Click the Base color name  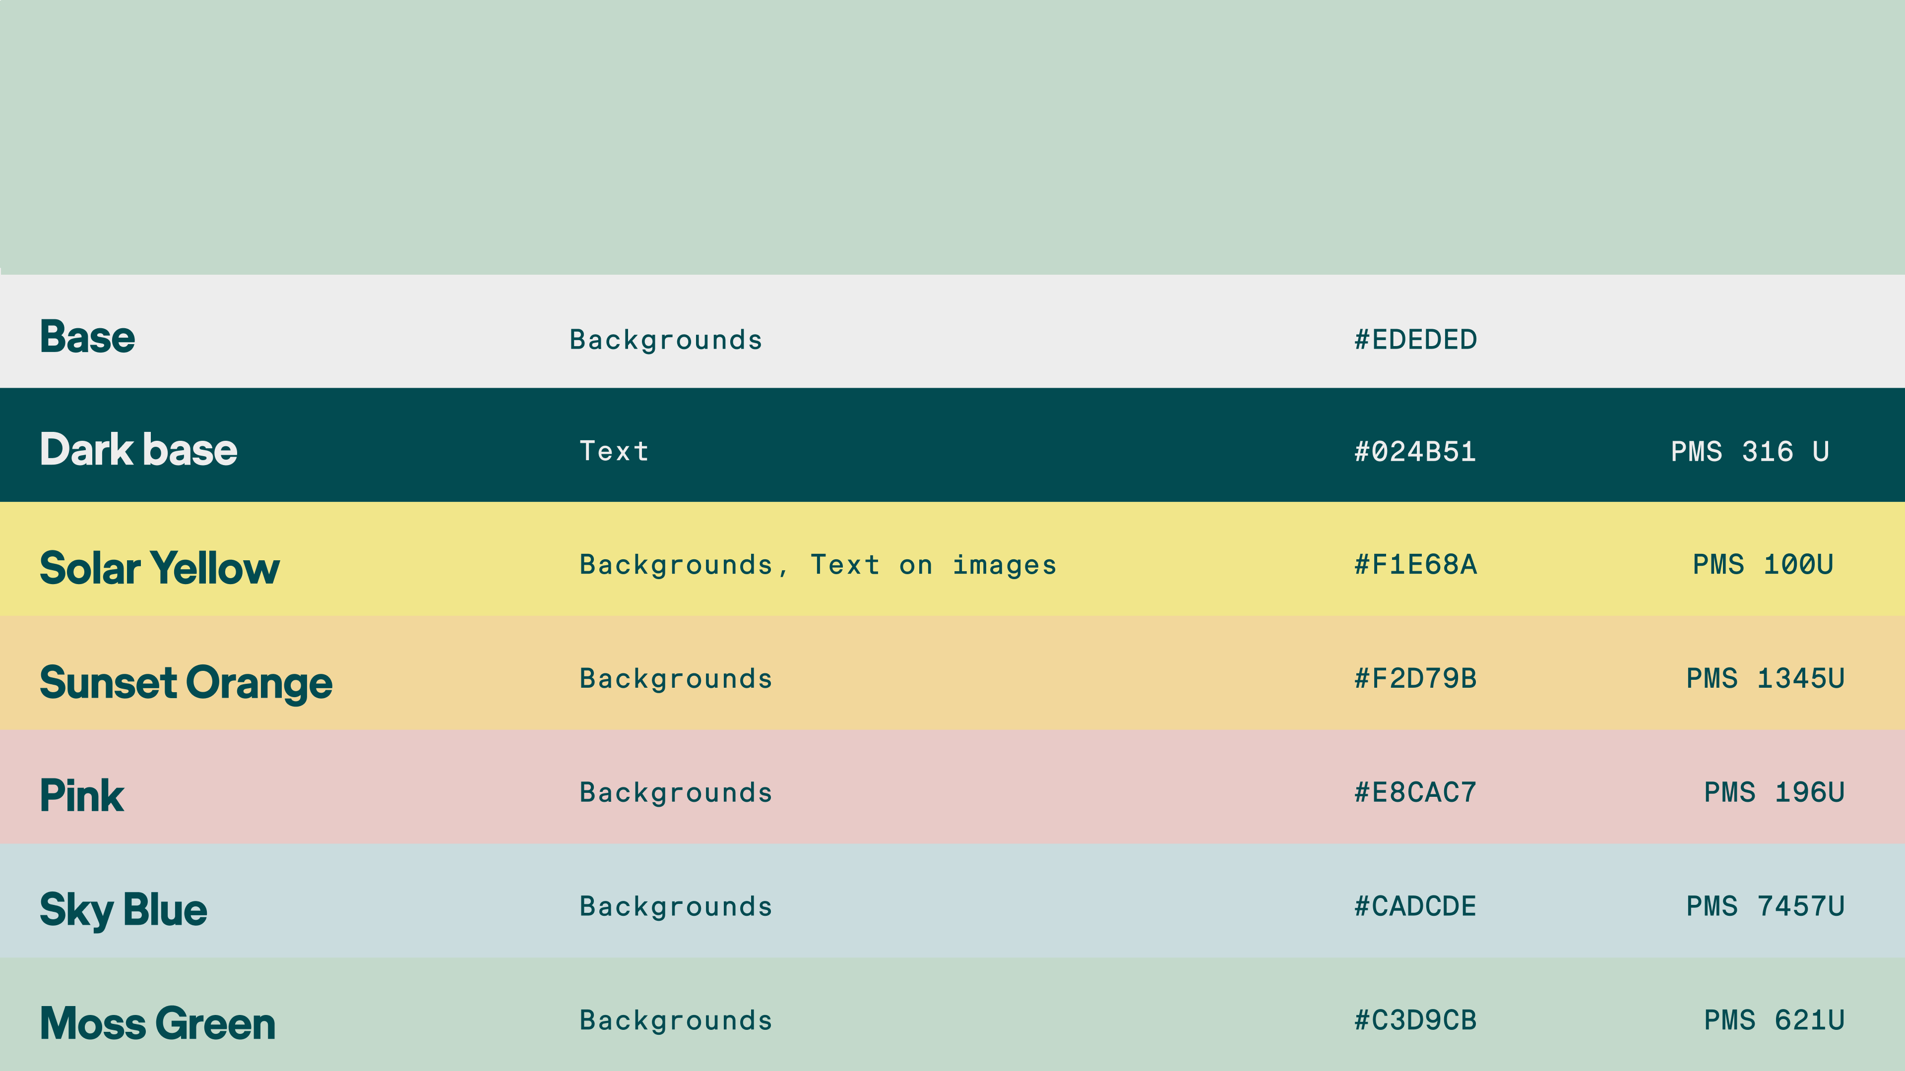tap(87, 337)
